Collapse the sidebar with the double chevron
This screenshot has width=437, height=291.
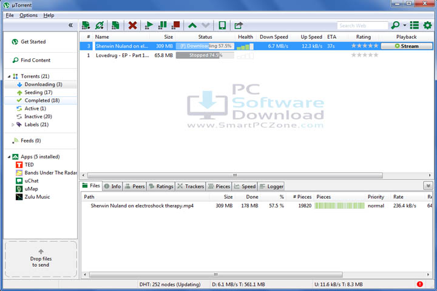coord(70,25)
